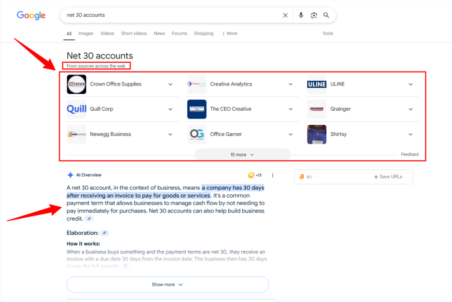Expand the Newegg Business entry
This screenshot has width=452, height=302.
click(170, 134)
